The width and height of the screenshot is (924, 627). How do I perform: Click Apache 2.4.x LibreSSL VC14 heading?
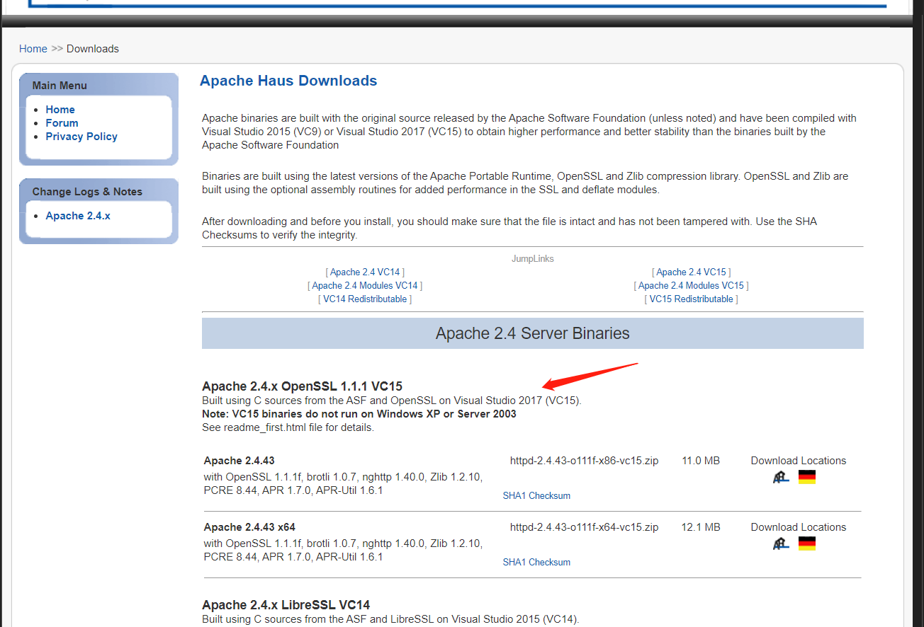click(x=286, y=605)
